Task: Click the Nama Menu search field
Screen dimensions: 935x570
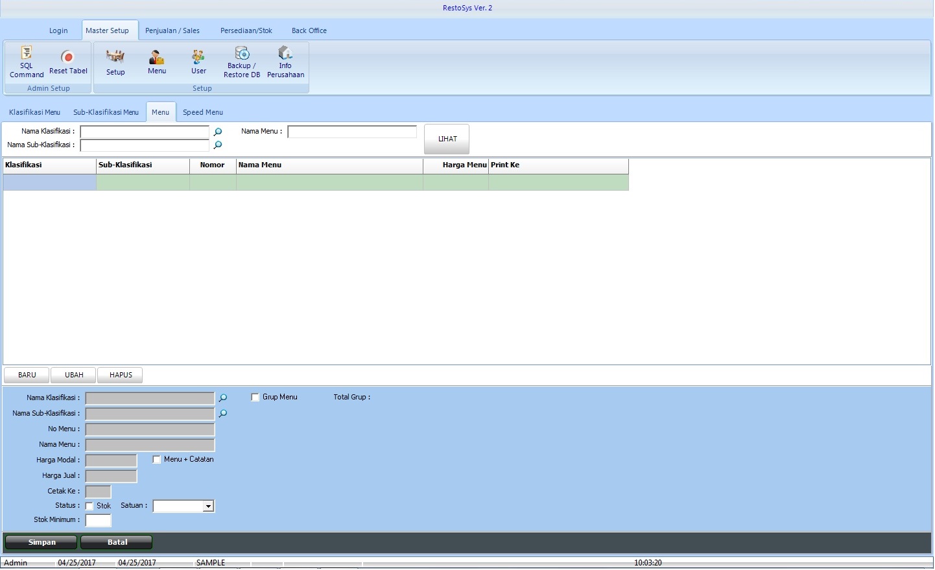Action: pos(352,132)
